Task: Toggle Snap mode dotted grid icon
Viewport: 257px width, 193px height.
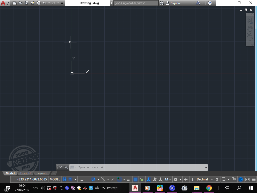Action: point(70,179)
